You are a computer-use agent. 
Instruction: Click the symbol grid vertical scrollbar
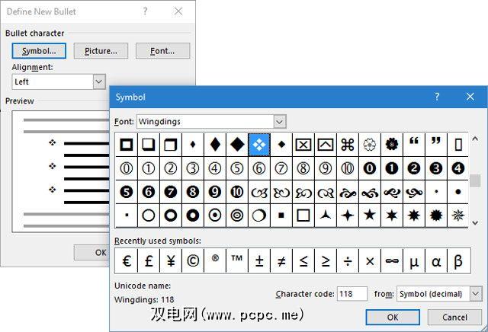click(475, 180)
